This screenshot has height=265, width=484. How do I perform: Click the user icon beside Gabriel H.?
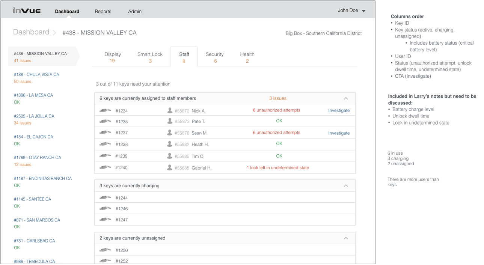(170, 167)
